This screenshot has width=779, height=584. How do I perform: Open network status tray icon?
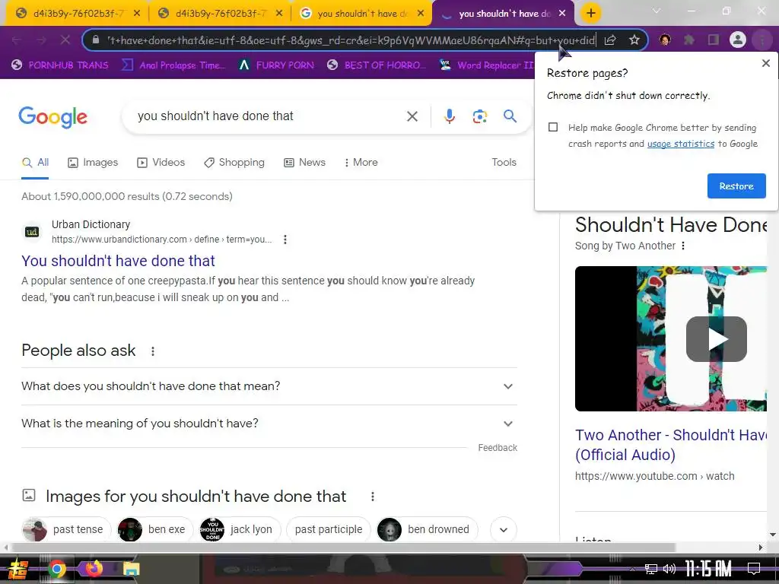tap(650, 569)
